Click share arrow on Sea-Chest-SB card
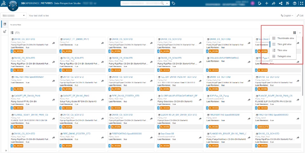This screenshot has width=305, height=153. (x=200, y=138)
